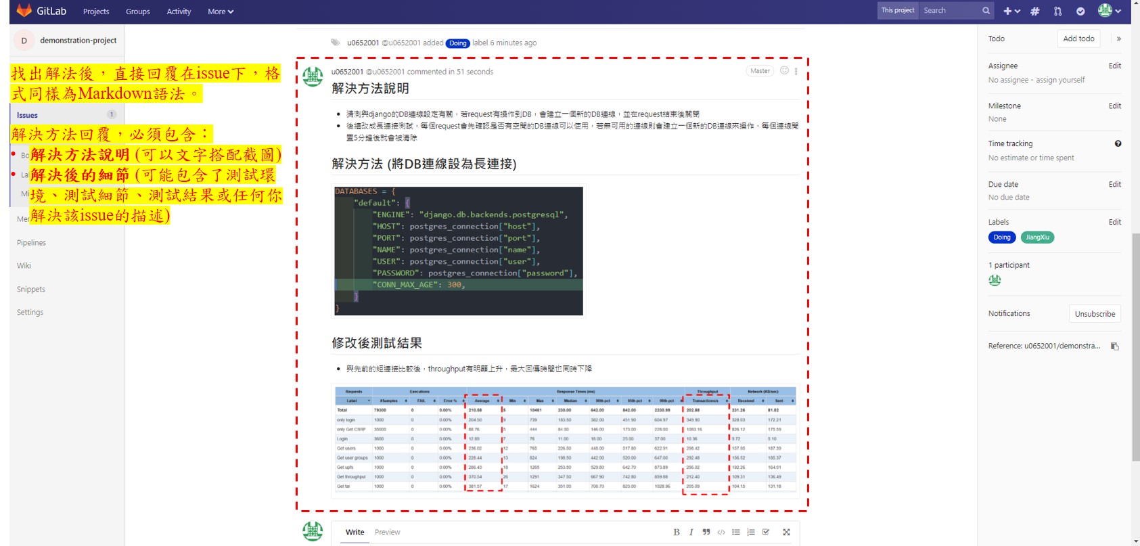Open Snippets in the left sidebar

(30, 289)
